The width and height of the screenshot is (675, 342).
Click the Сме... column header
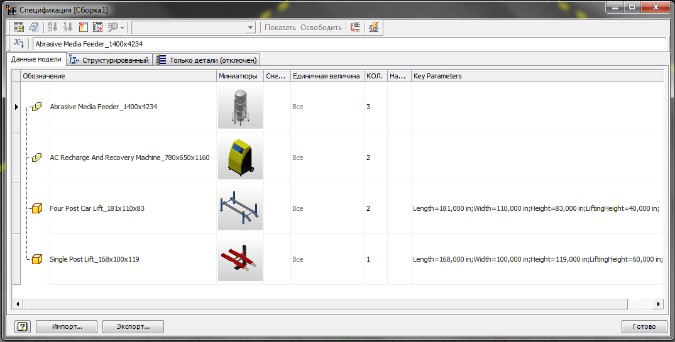(277, 76)
